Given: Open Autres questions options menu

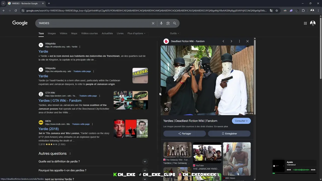Looking at the screenshot, I should point(70,154).
